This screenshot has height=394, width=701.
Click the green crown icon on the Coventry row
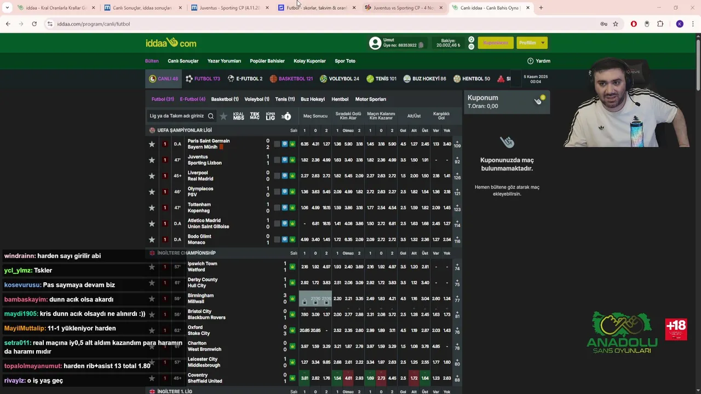click(x=292, y=378)
